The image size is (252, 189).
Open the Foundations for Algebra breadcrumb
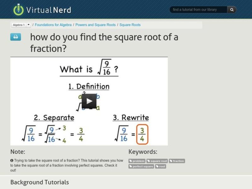[53, 24]
